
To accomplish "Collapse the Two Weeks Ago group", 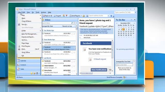I will click(43, 30).
